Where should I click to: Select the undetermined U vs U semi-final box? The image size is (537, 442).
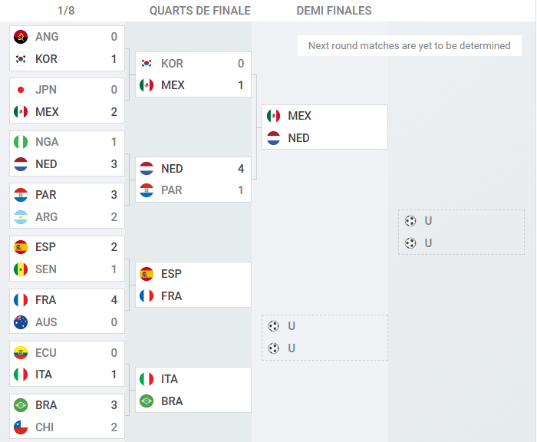pyautogui.click(x=325, y=338)
